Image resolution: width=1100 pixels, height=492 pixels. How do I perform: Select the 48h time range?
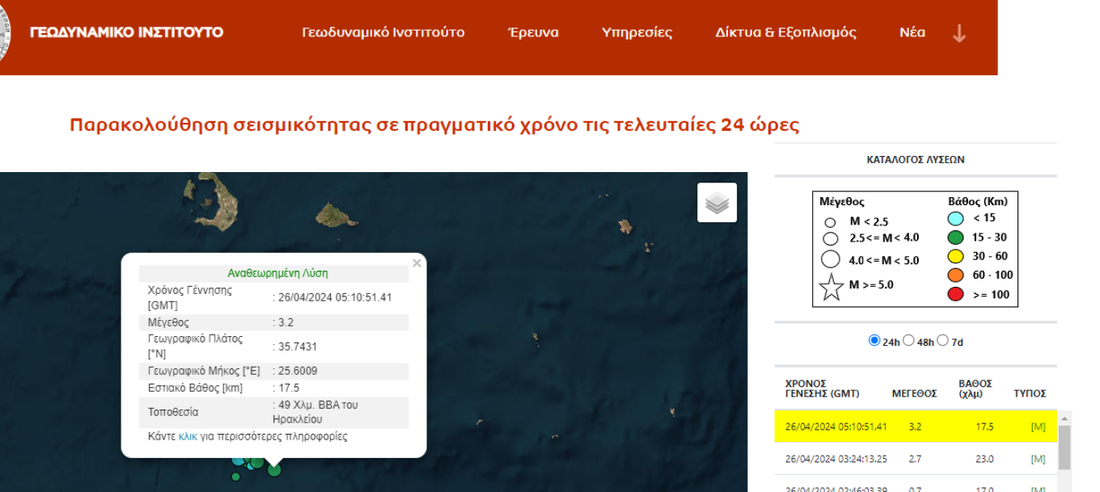908,340
